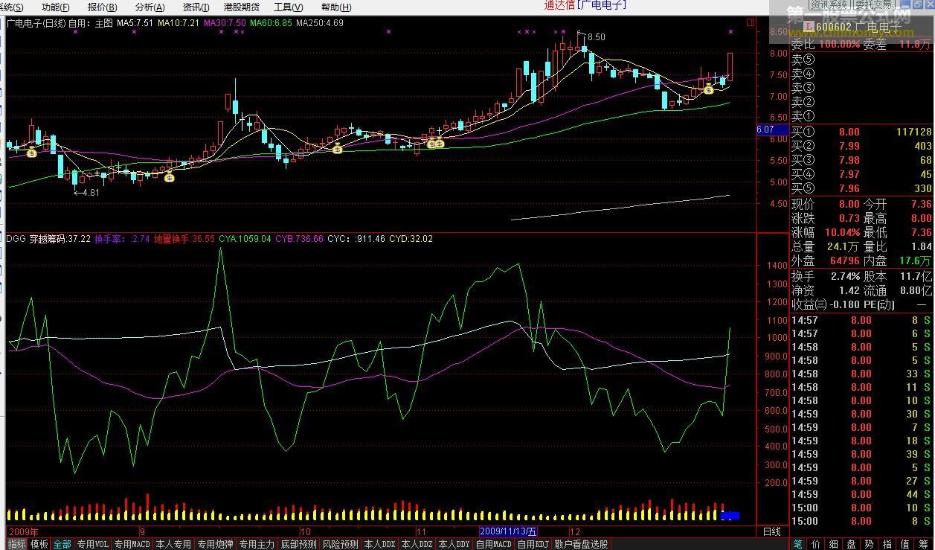The width and height of the screenshot is (935, 550).
Task: Select the 筹 tab in quote panel
Action: pyautogui.click(x=923, y=544)
